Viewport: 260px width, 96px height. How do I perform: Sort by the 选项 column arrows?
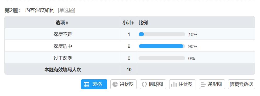[67, 23]
